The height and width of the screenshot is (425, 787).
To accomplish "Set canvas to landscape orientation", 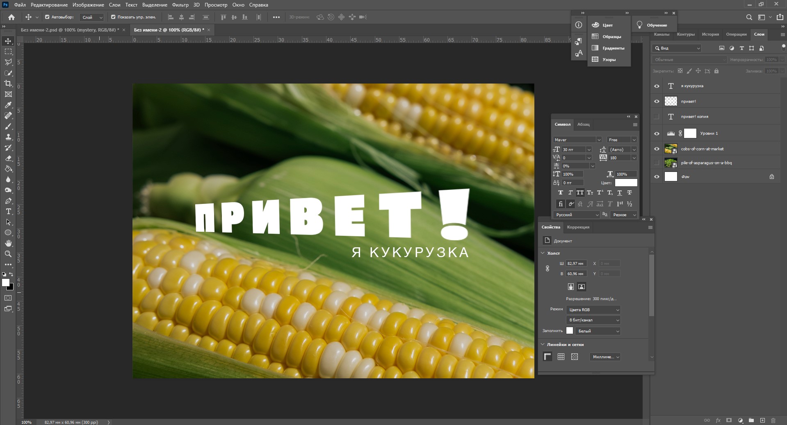I will [582, 287].
